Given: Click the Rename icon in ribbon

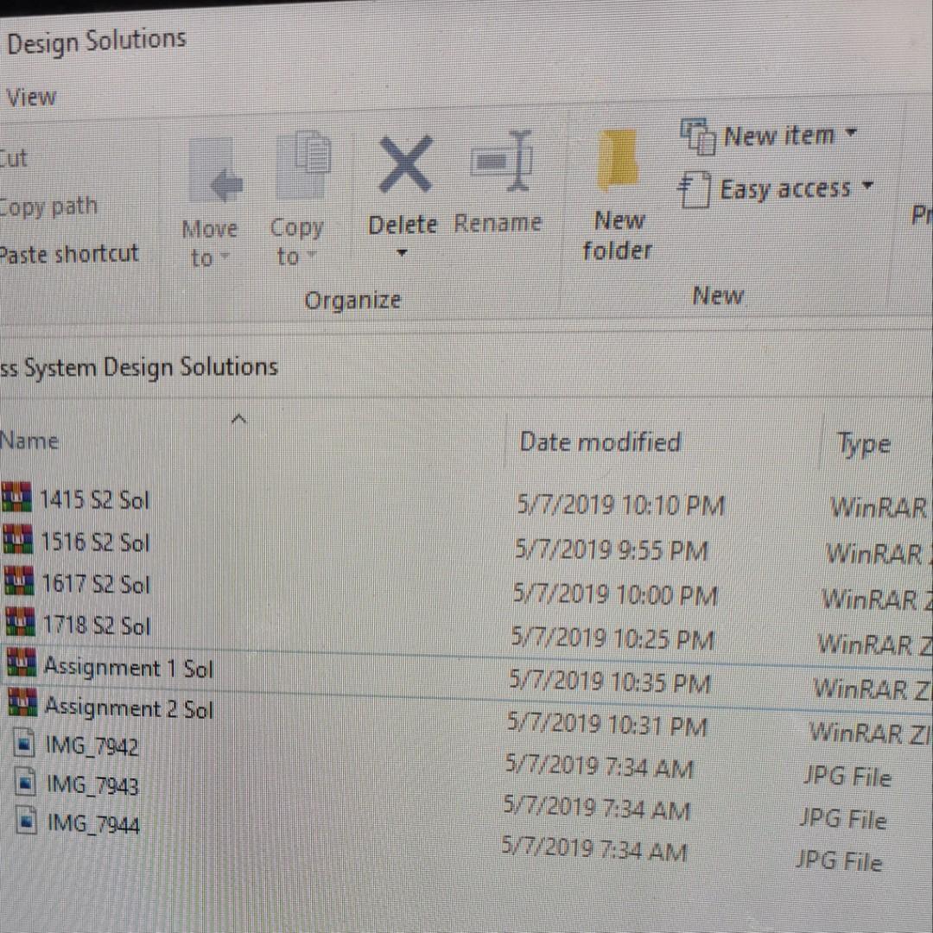Looking at the screenshot, I should pyautogui.click(x=501, y=162).
